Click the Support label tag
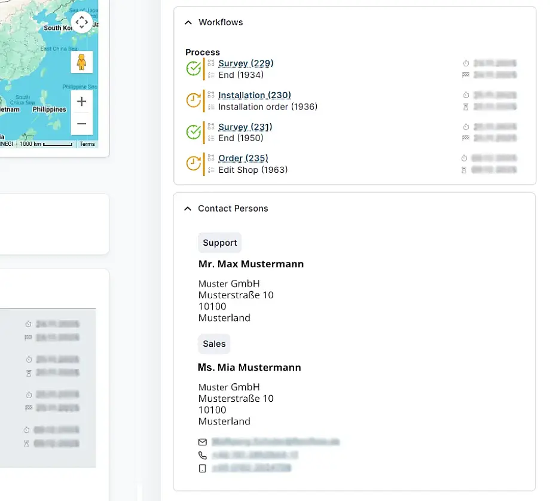 219,243
